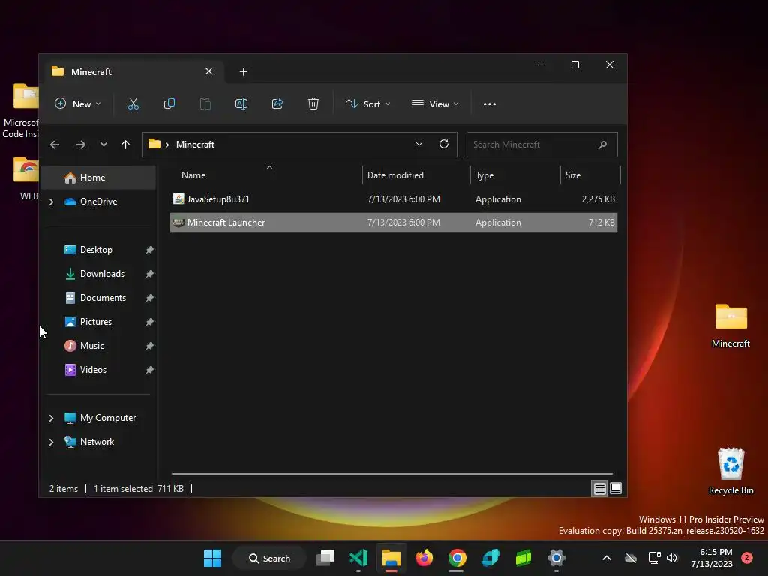Open File Explorer from the taskbar

tap(391, 558)
